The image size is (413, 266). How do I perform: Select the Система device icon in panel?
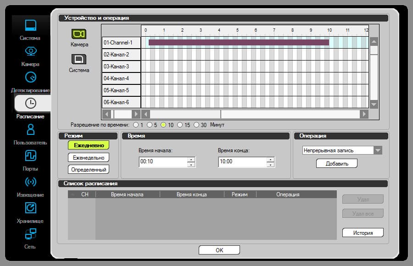(79, 59)
